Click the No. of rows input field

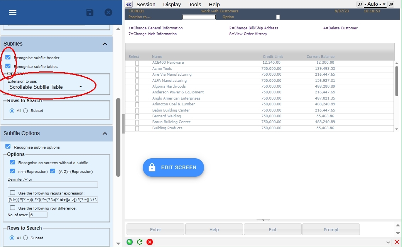(38, 215)
